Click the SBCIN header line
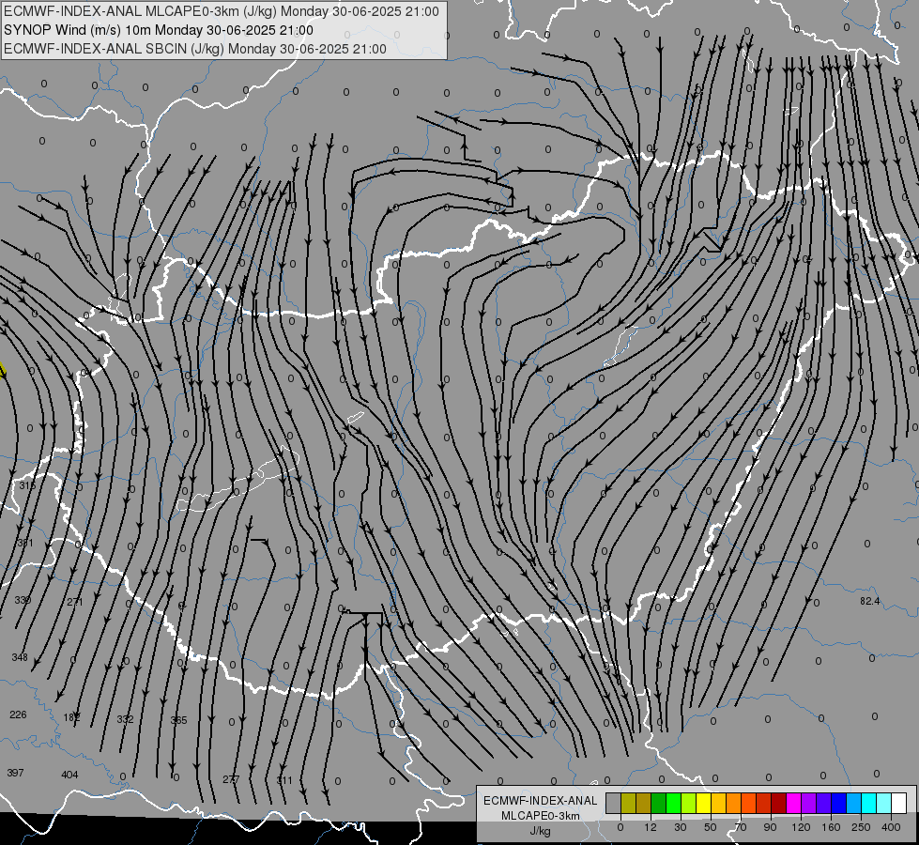Image resolution: width=919 pixels, height=845 pixels. tap(195, 49)
